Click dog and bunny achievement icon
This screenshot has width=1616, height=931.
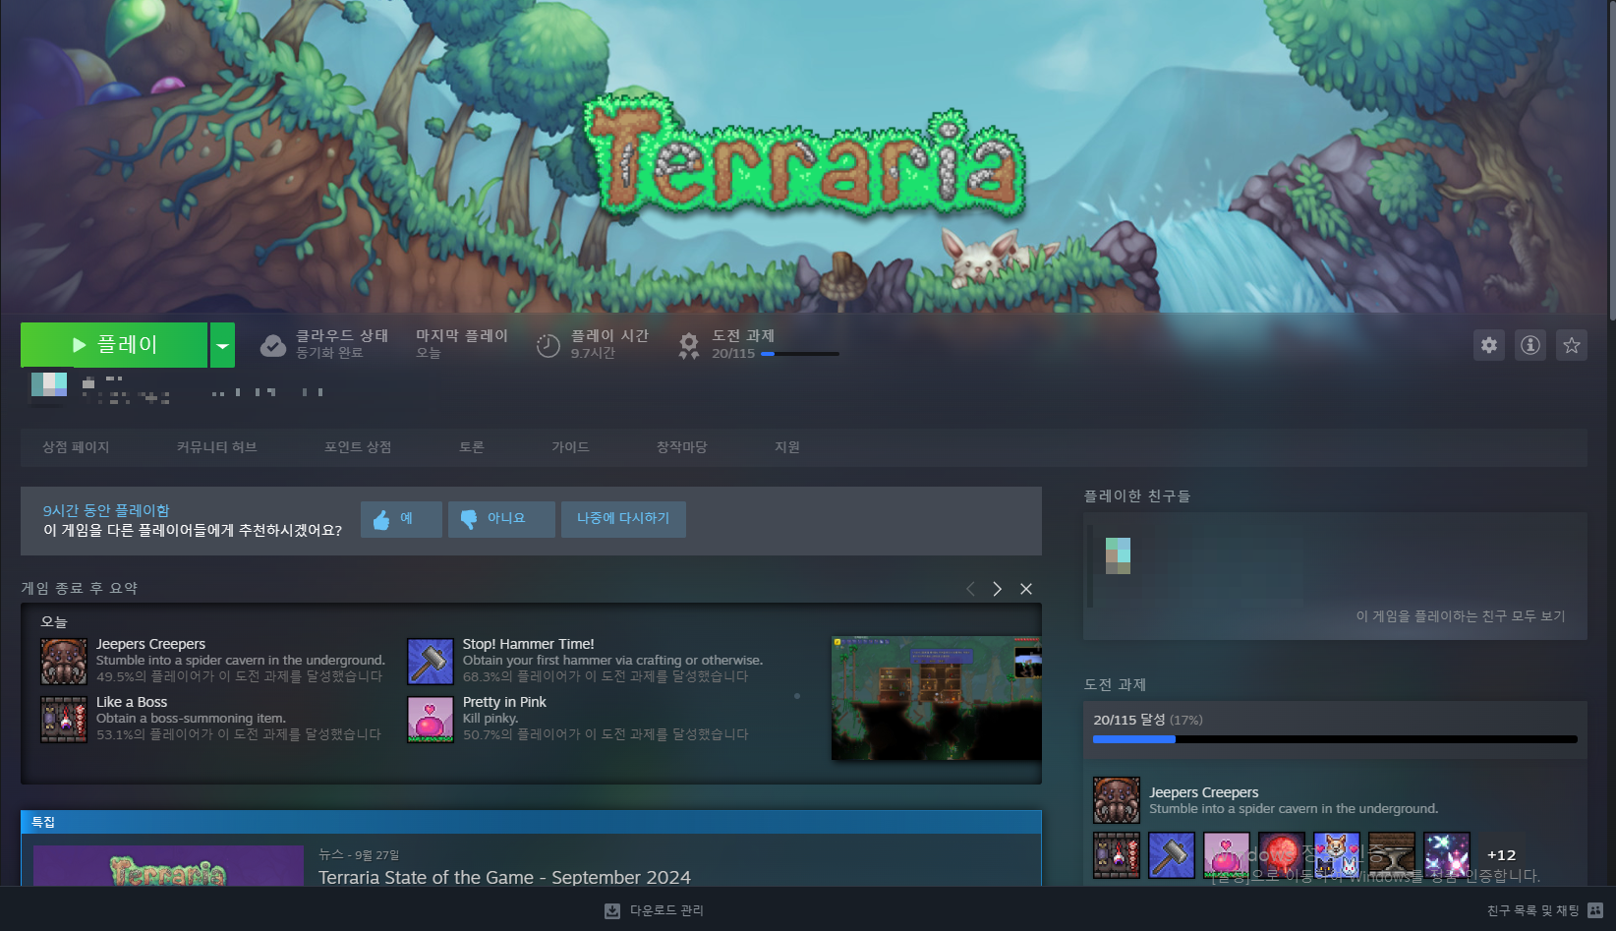tap(1337, 855)
